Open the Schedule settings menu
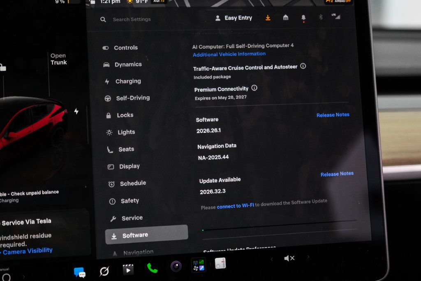This screenshot has width=421, height=281. pos(127,183)
